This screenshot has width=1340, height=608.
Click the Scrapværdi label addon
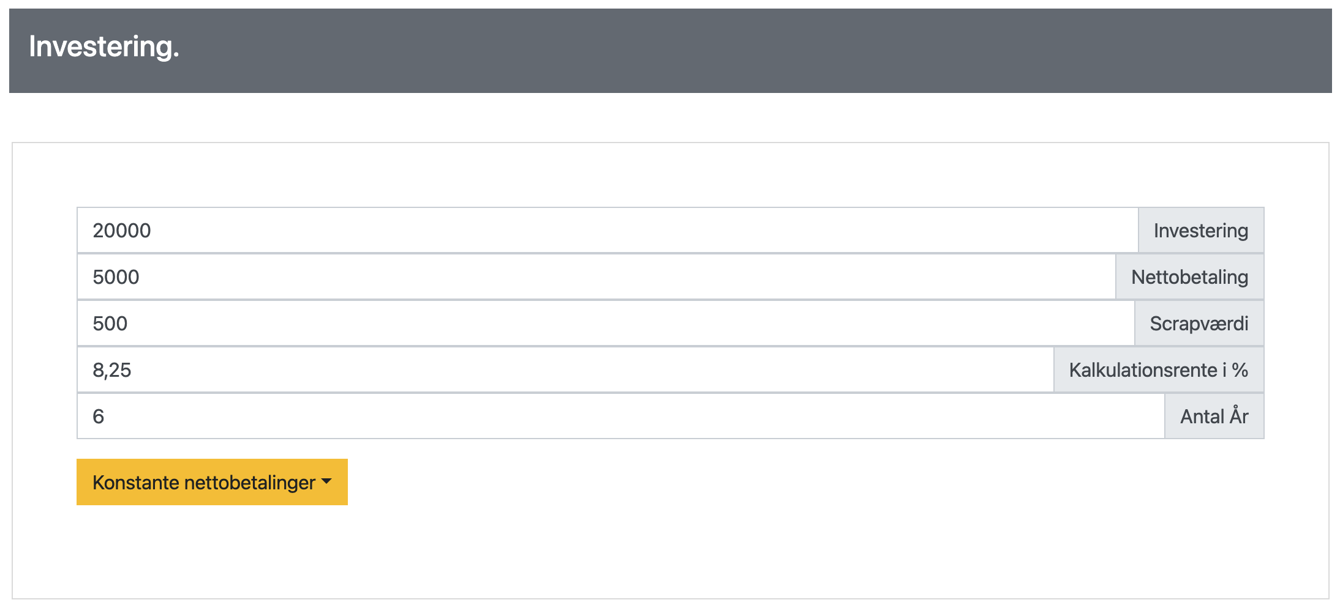tap(1199, 324)
